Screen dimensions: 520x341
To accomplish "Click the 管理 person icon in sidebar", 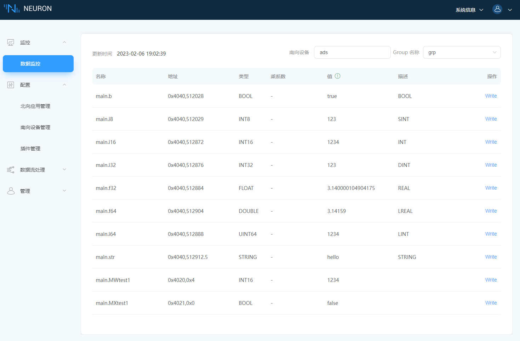I will pos(11,191).
